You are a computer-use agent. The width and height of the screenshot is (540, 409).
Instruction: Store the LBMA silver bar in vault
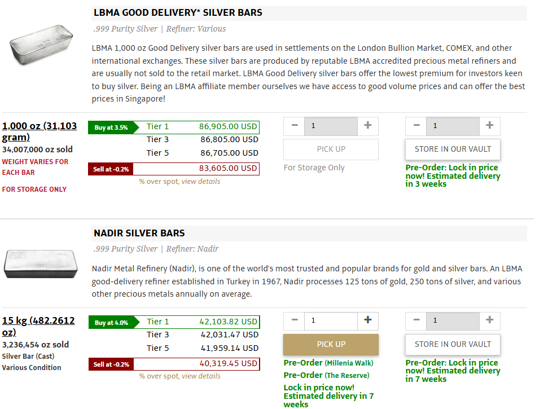[x=453, y=149]
